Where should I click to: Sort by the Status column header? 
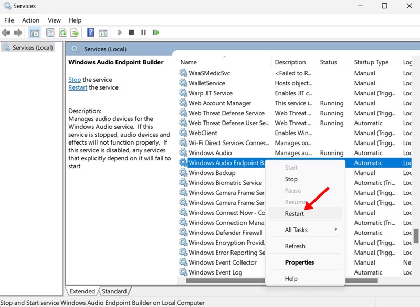[333, 62]
